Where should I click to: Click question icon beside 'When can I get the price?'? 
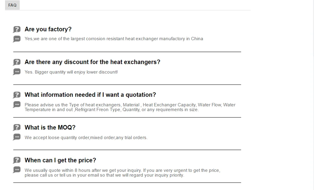[x=17, y=160]
